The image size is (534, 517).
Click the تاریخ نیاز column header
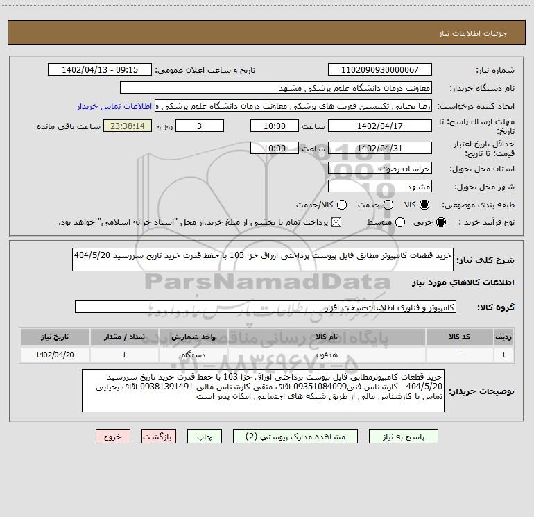click(x=55, y=337)
